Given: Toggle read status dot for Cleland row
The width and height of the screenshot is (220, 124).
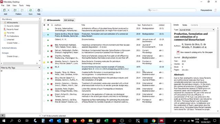Looking at the screenshot, I should point(48,40).
